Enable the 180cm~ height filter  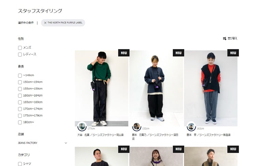20,122
